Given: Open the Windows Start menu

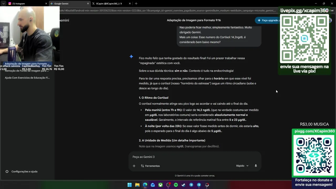Looking at the screenshot, I should (129, 185).
